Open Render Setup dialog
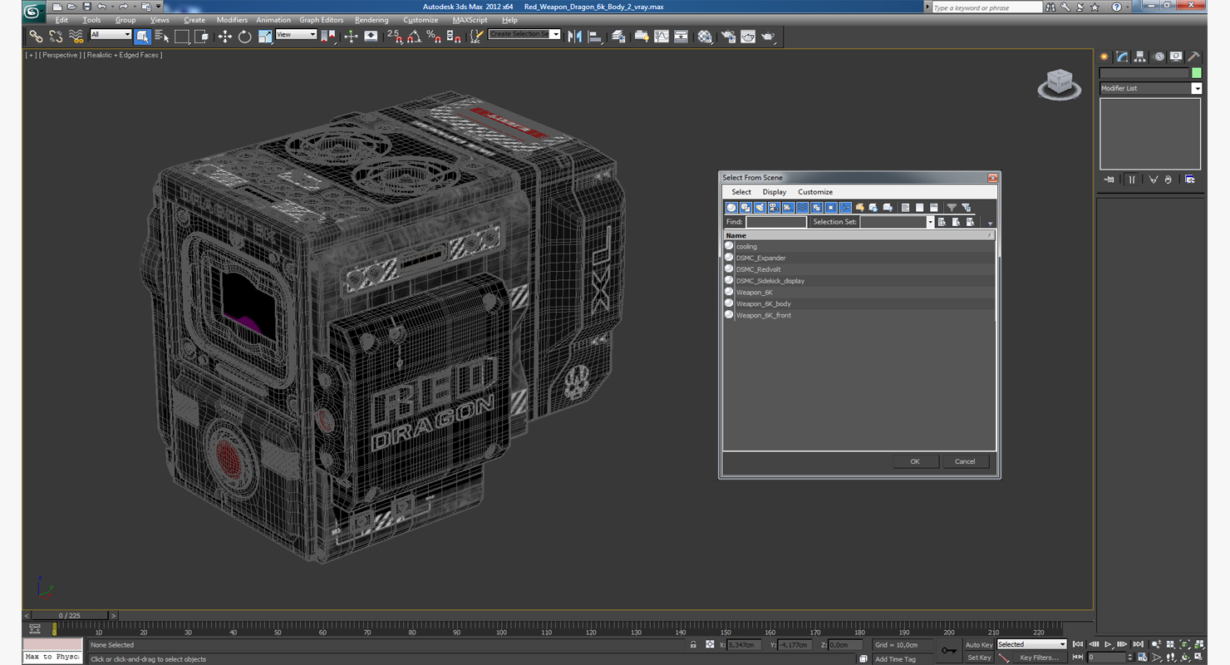Viewport: 1230px width, 665px height. 728,37
